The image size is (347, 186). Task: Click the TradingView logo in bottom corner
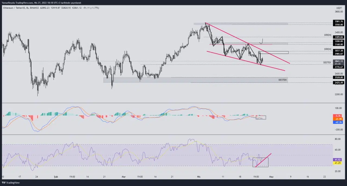[11, 183]
